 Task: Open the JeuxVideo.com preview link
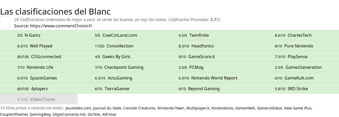[78, 108]
